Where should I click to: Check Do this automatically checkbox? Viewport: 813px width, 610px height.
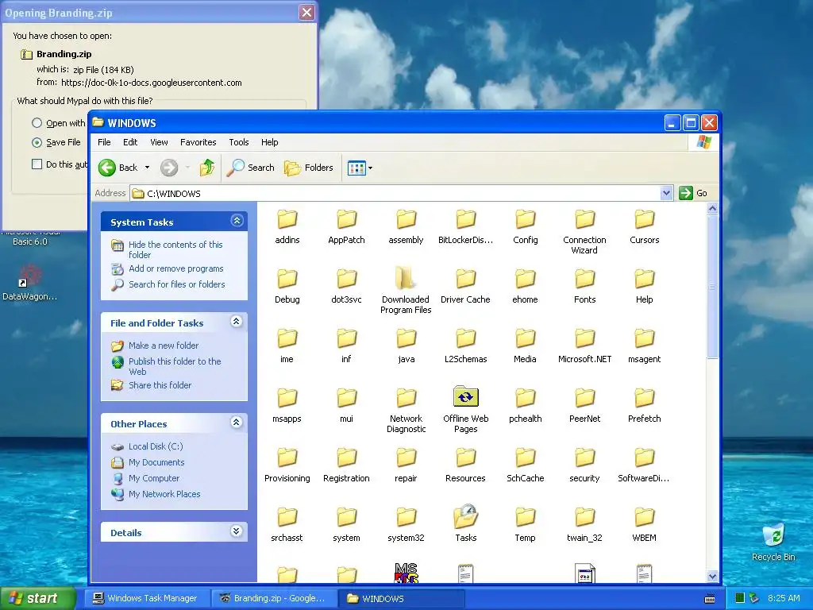[37, 164]
